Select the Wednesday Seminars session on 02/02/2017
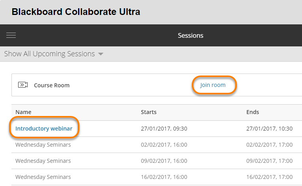302x186 pixels. point(43,145)
